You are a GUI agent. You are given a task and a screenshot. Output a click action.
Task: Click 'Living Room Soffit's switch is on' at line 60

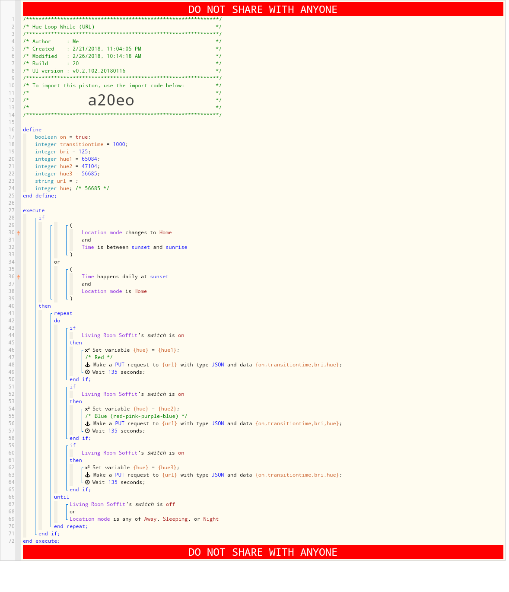(133, 453)
